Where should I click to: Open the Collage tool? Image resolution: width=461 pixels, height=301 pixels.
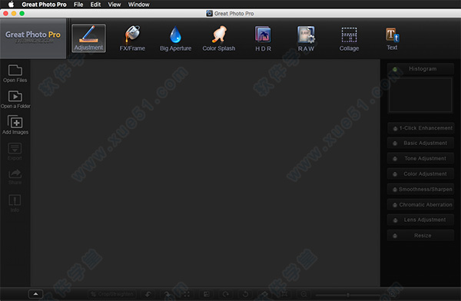[349, 38]
